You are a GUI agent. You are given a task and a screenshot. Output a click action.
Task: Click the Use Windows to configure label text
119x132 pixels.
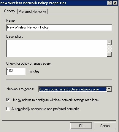(55, 100)
